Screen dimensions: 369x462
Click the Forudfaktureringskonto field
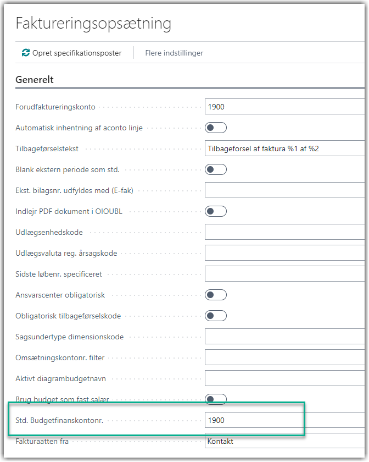click(284, 107)
